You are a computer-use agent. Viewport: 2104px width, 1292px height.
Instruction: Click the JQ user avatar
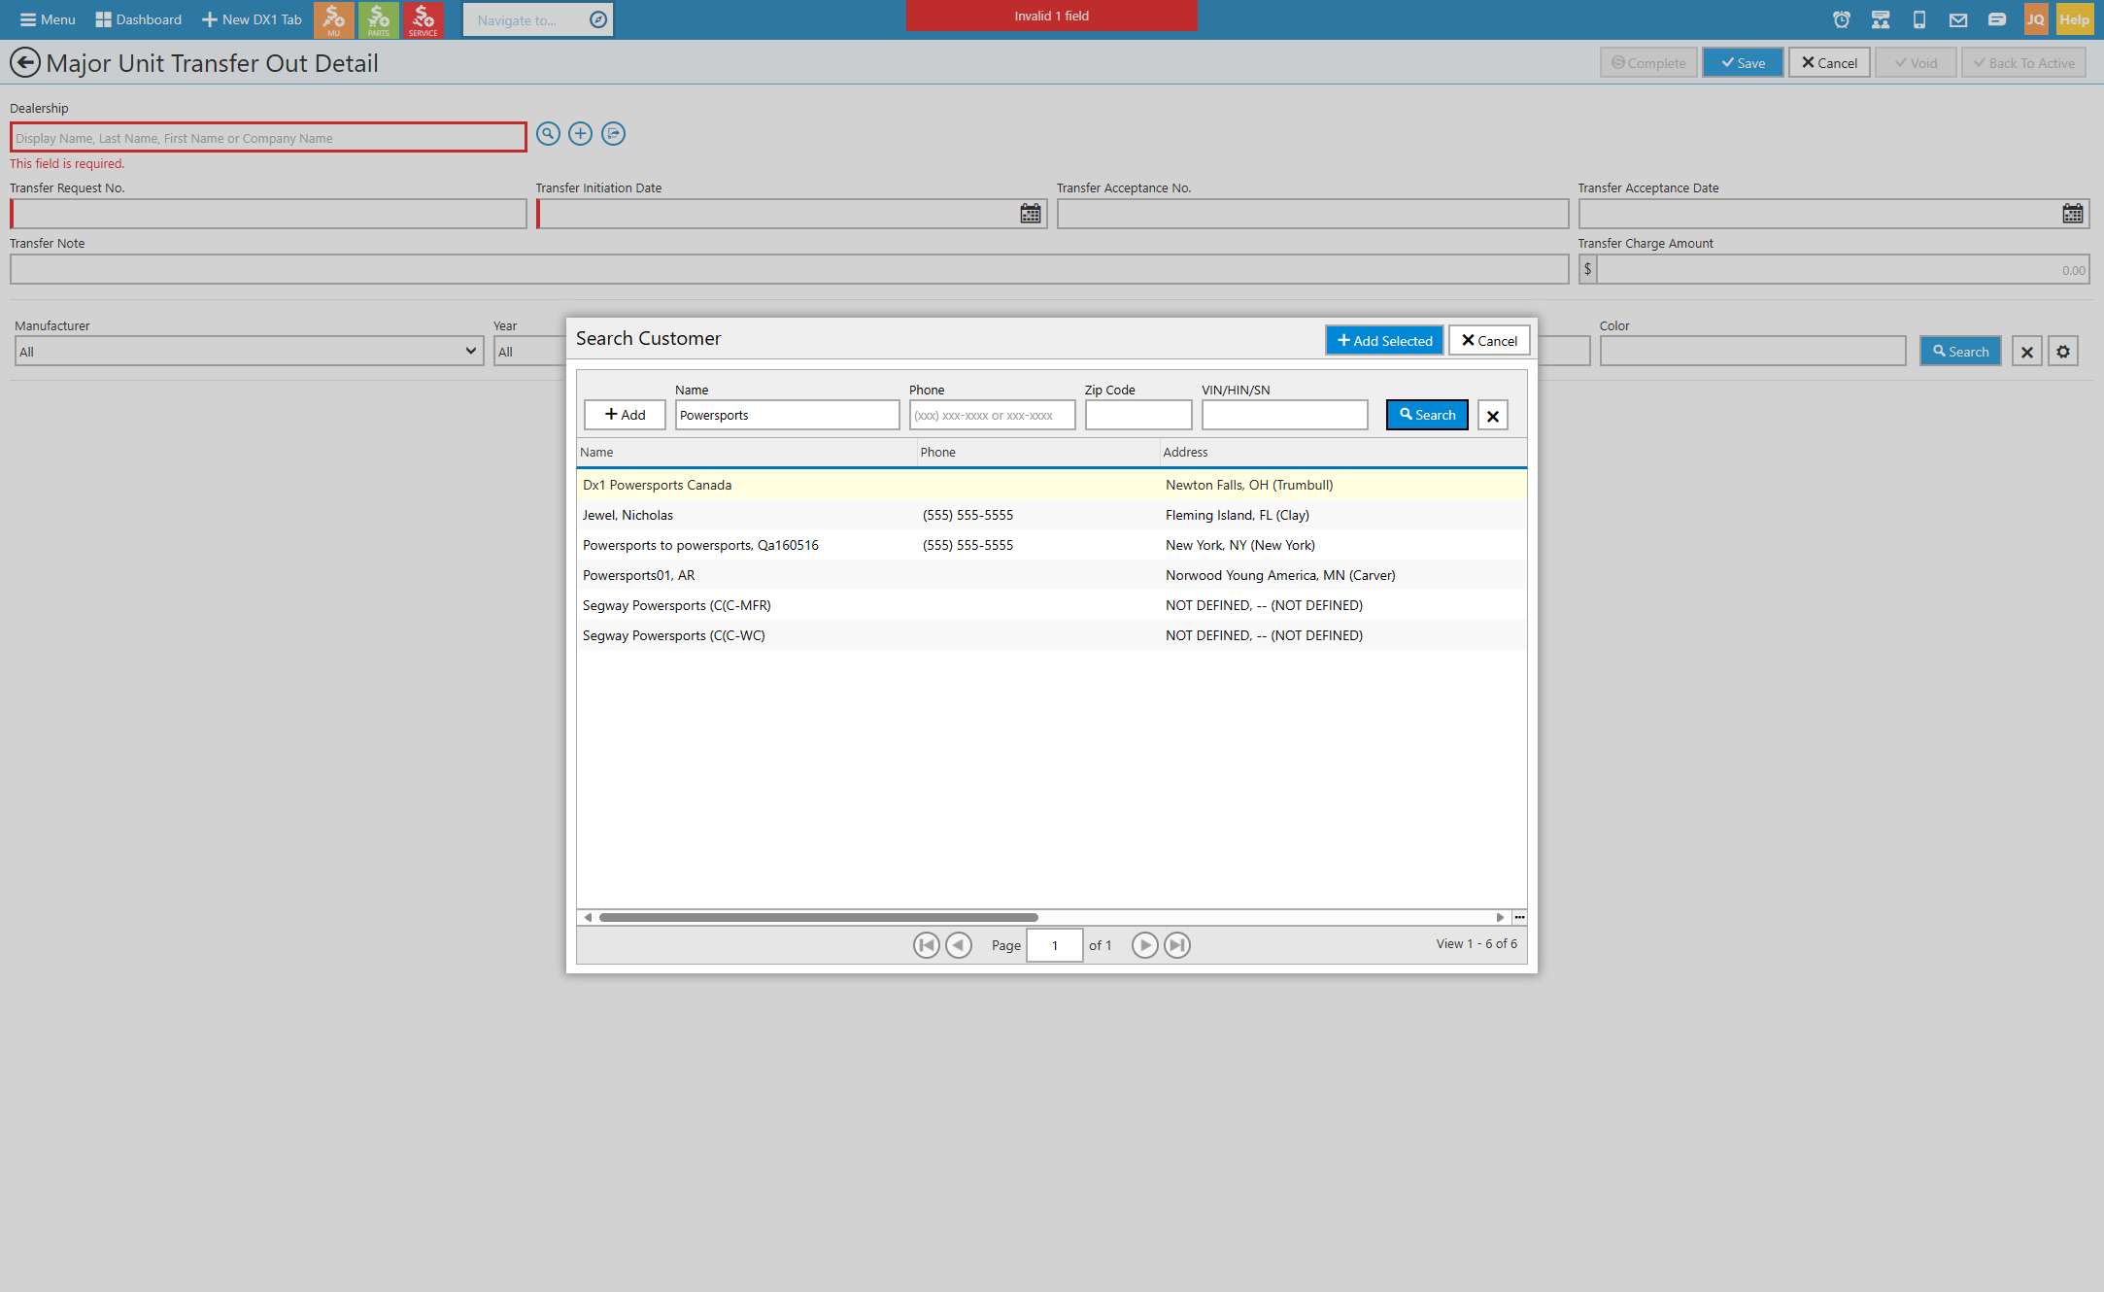click(x=2035, y=19)
